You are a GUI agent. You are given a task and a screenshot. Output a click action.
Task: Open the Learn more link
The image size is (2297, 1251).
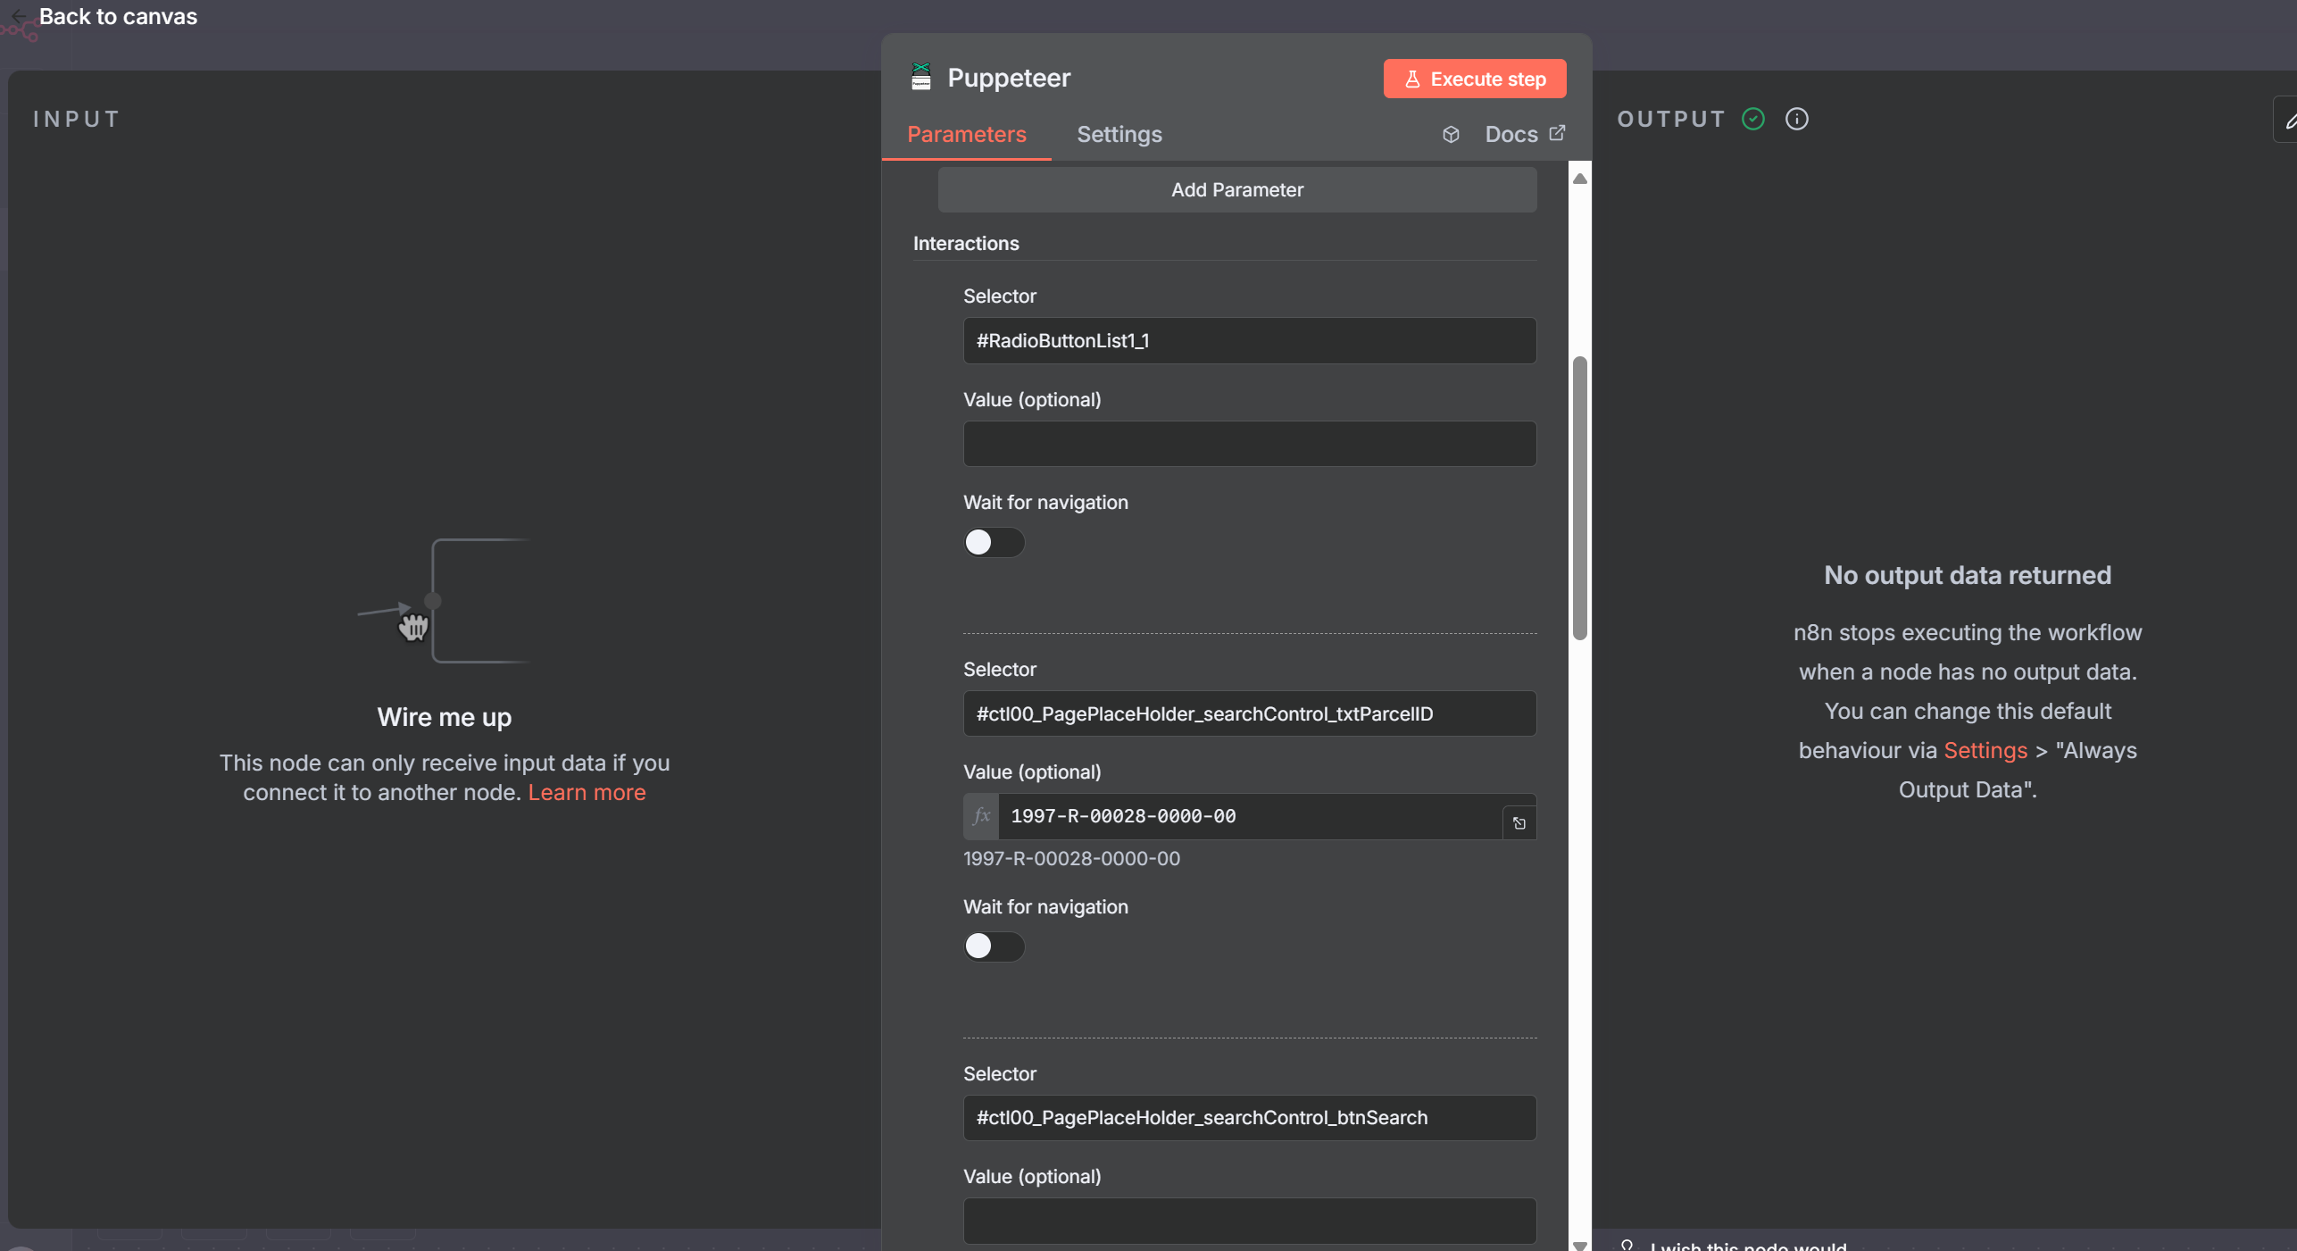(587, 792)
